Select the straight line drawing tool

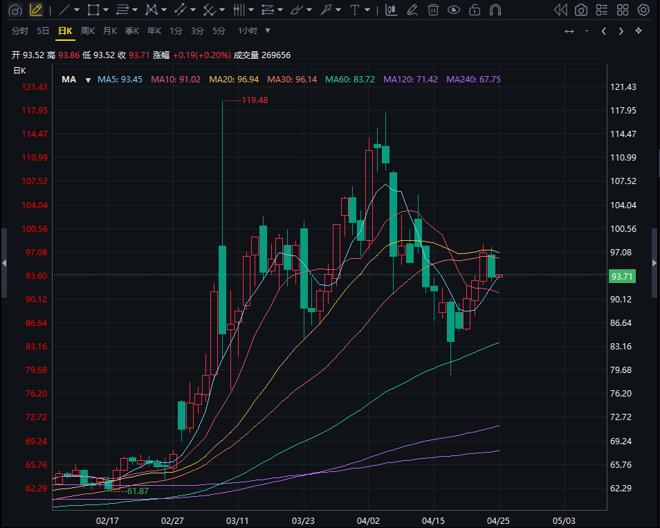(64, 10)
